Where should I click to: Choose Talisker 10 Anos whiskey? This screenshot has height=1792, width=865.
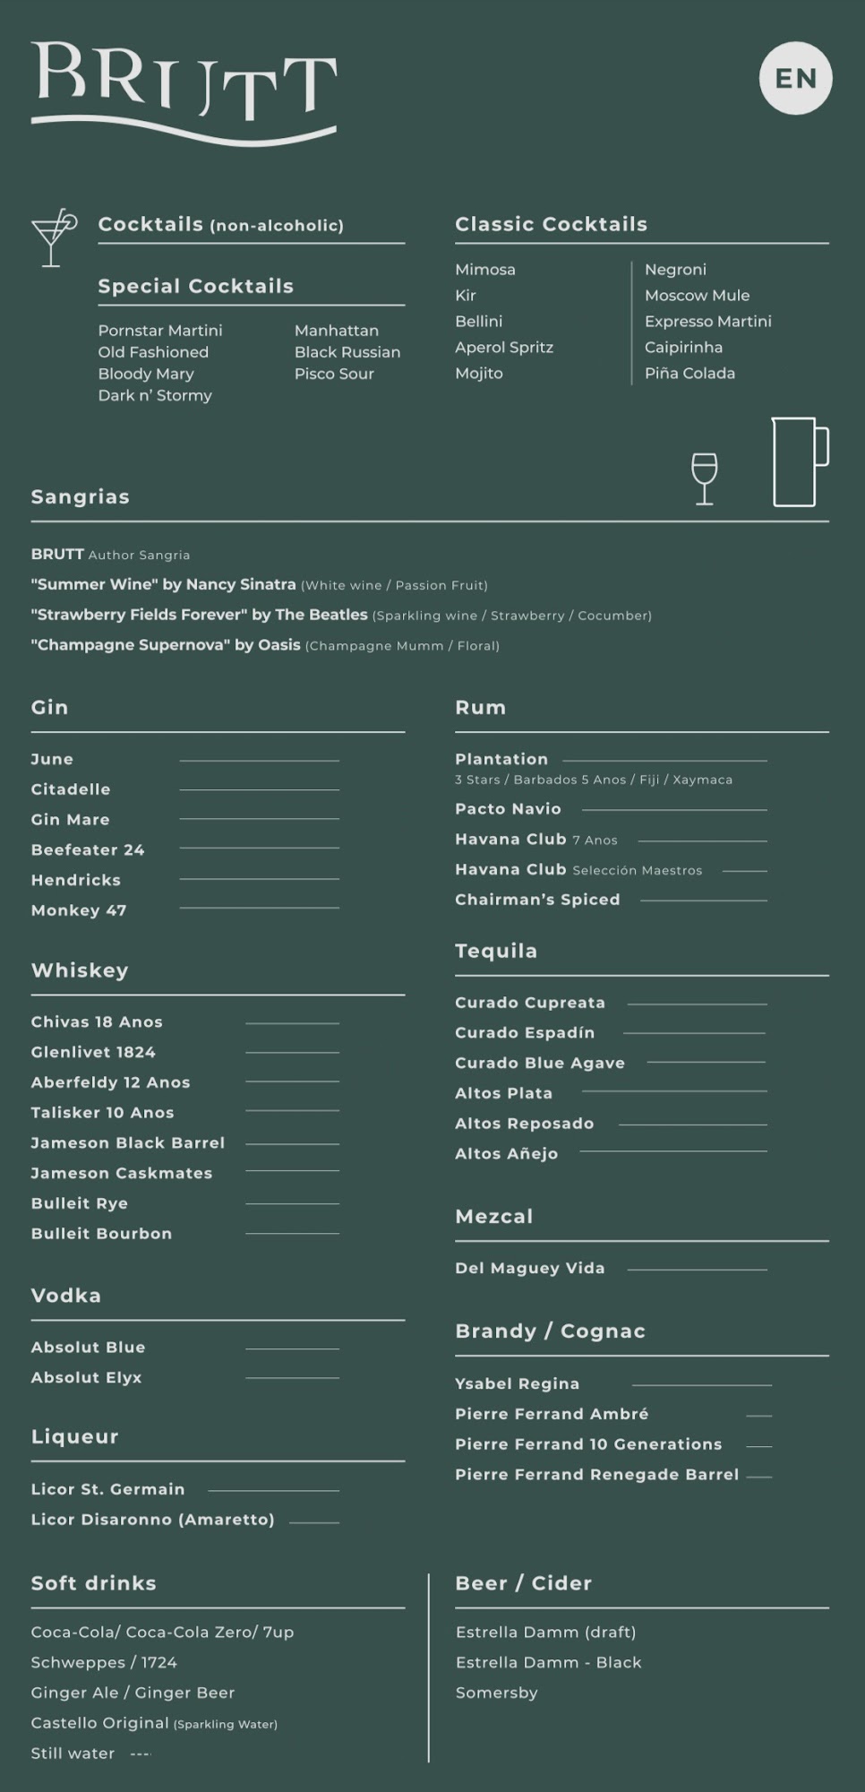[x=103, y=1113]
